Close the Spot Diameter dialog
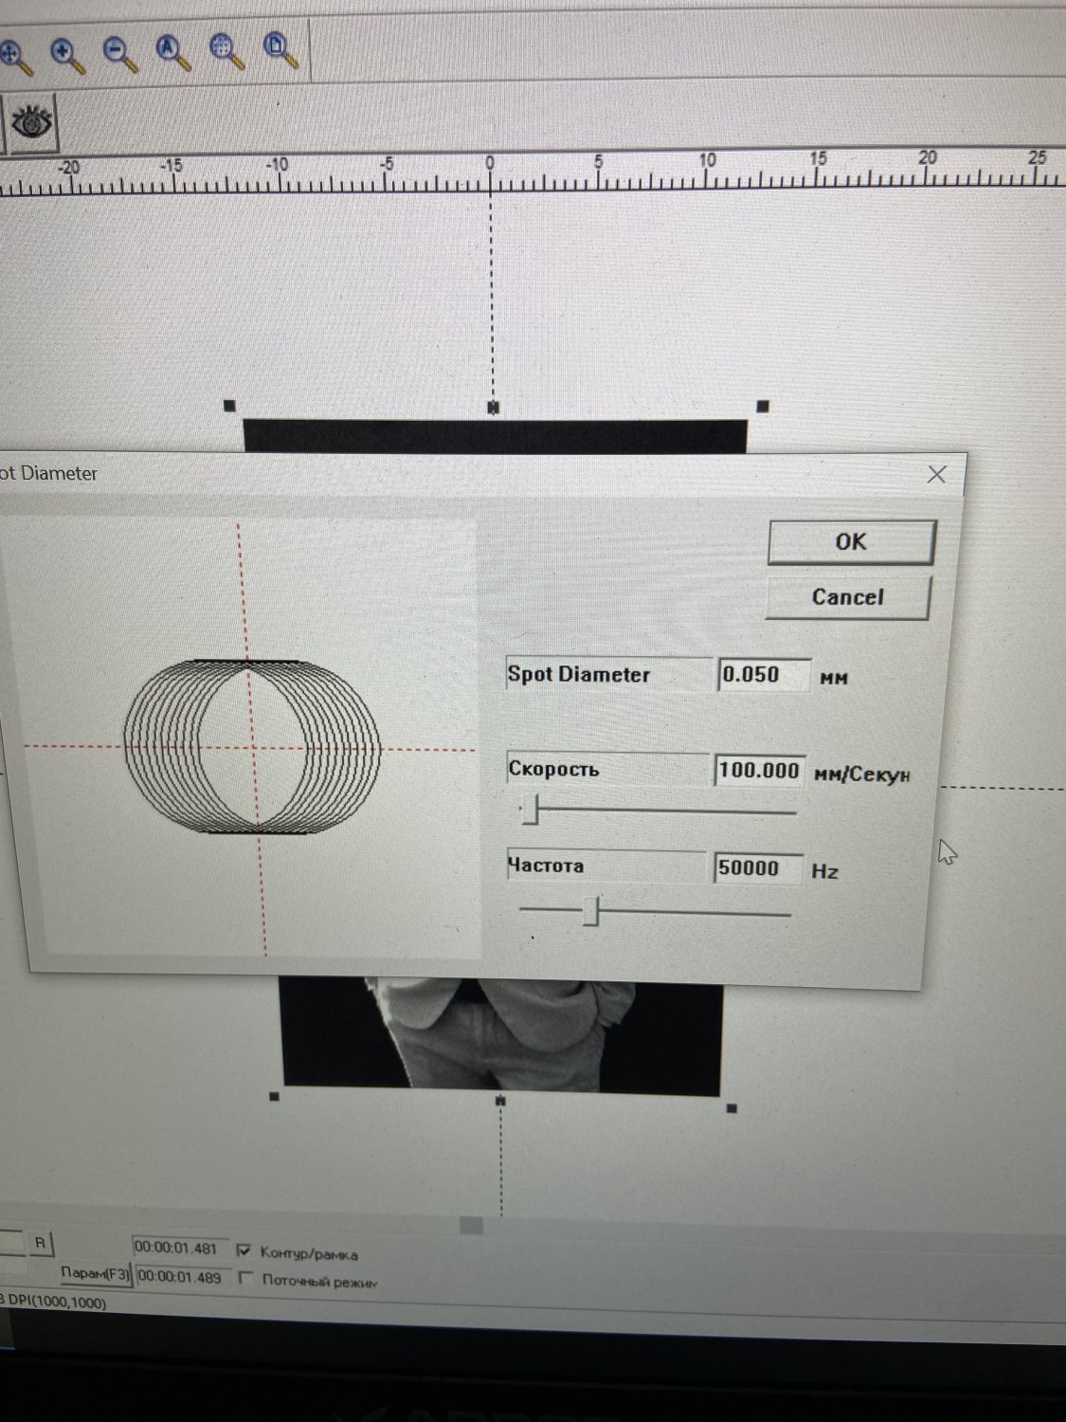The width and height of the screenshot is (1066, 1422). pyautogui.click(x=936, y=474)
